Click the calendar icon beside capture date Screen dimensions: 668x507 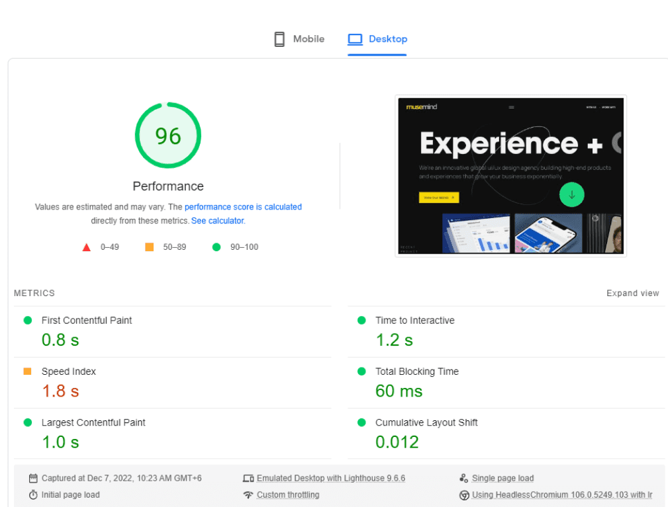pos(33,478)
